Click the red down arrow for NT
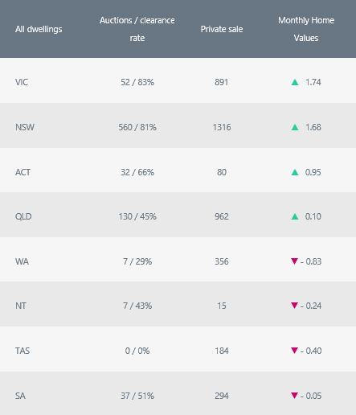The width and height of the screenshot is (356, 415). click(294, 306)
